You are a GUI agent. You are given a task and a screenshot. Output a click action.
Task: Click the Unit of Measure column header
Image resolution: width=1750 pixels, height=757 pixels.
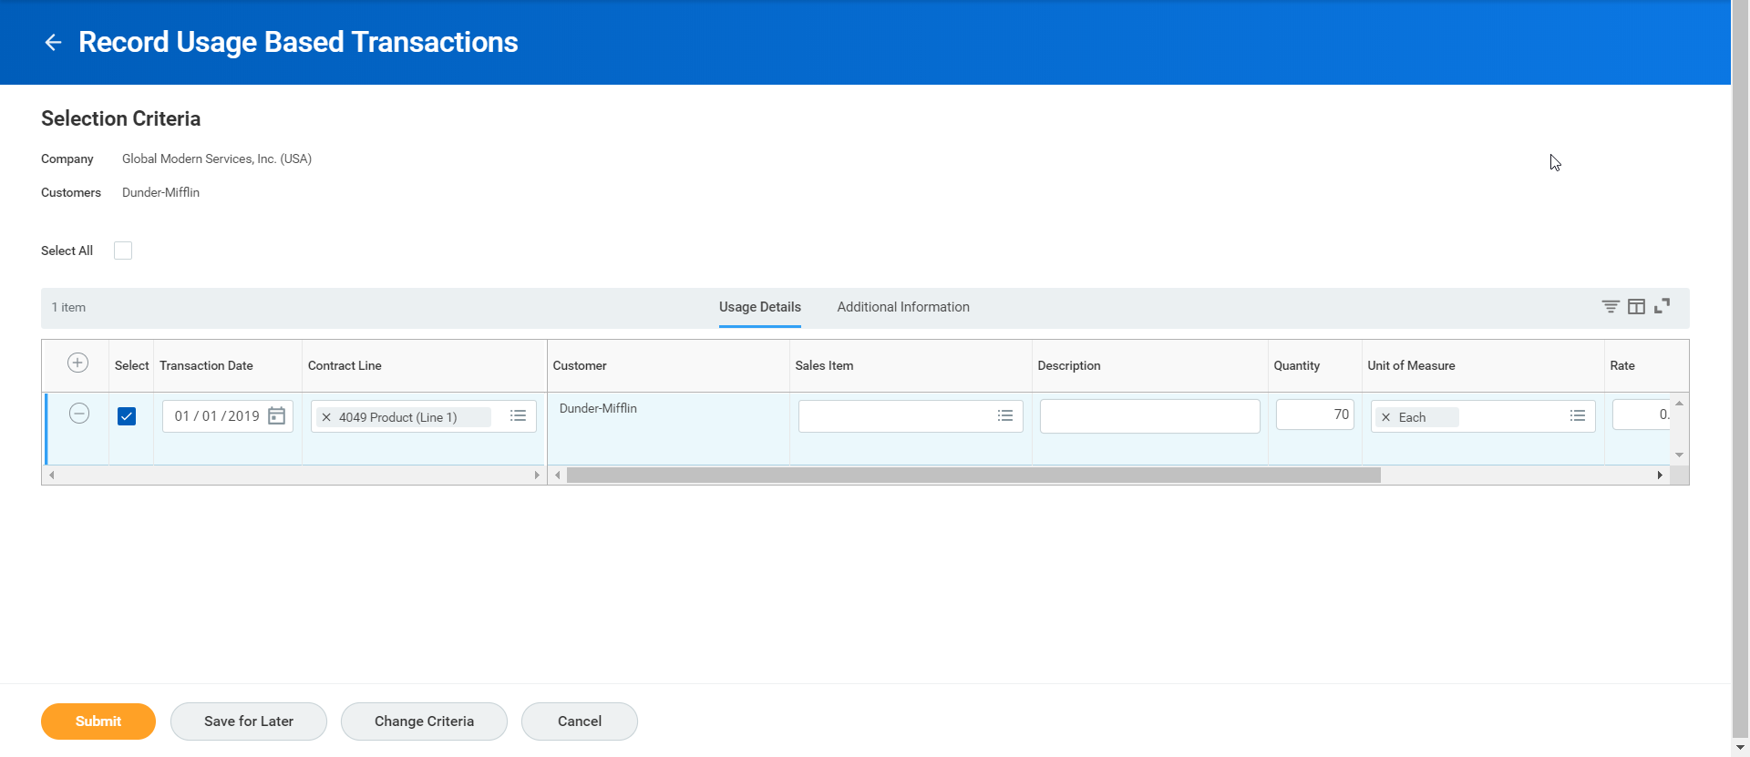(1411, 365)
